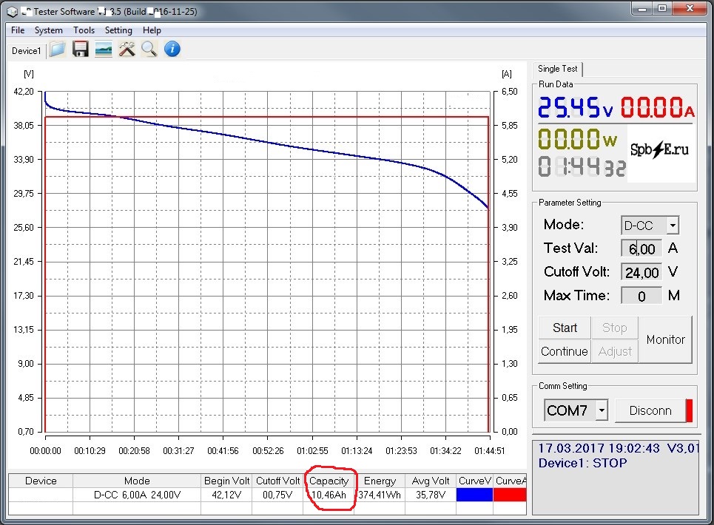
Task: Click the Disconn button
Action: click(650, 410)
